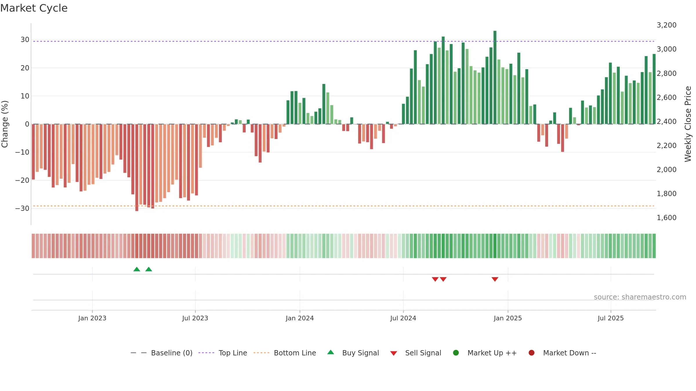696x391 pixels.
Task: Click the Weekly Close Price axis title
Action: coord(688,124)
